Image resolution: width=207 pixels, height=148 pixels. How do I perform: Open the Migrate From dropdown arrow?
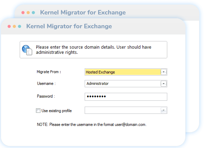click(163, 72)
